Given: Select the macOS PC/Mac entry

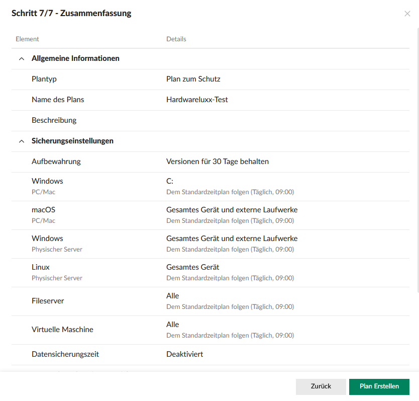Looking at the screenshot, I should click(x=43, y=215).
